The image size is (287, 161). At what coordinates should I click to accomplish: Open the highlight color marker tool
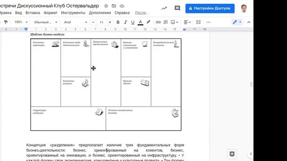[148, 22]
